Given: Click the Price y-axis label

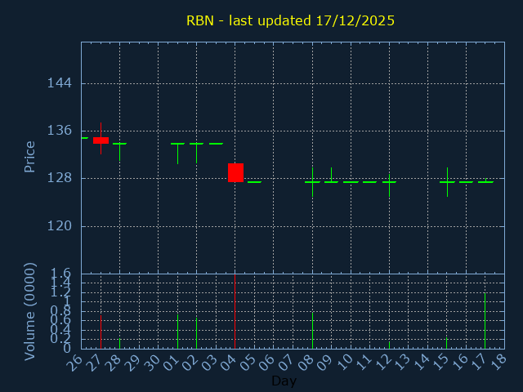Looking at the screenshot, I should [30, 157].
